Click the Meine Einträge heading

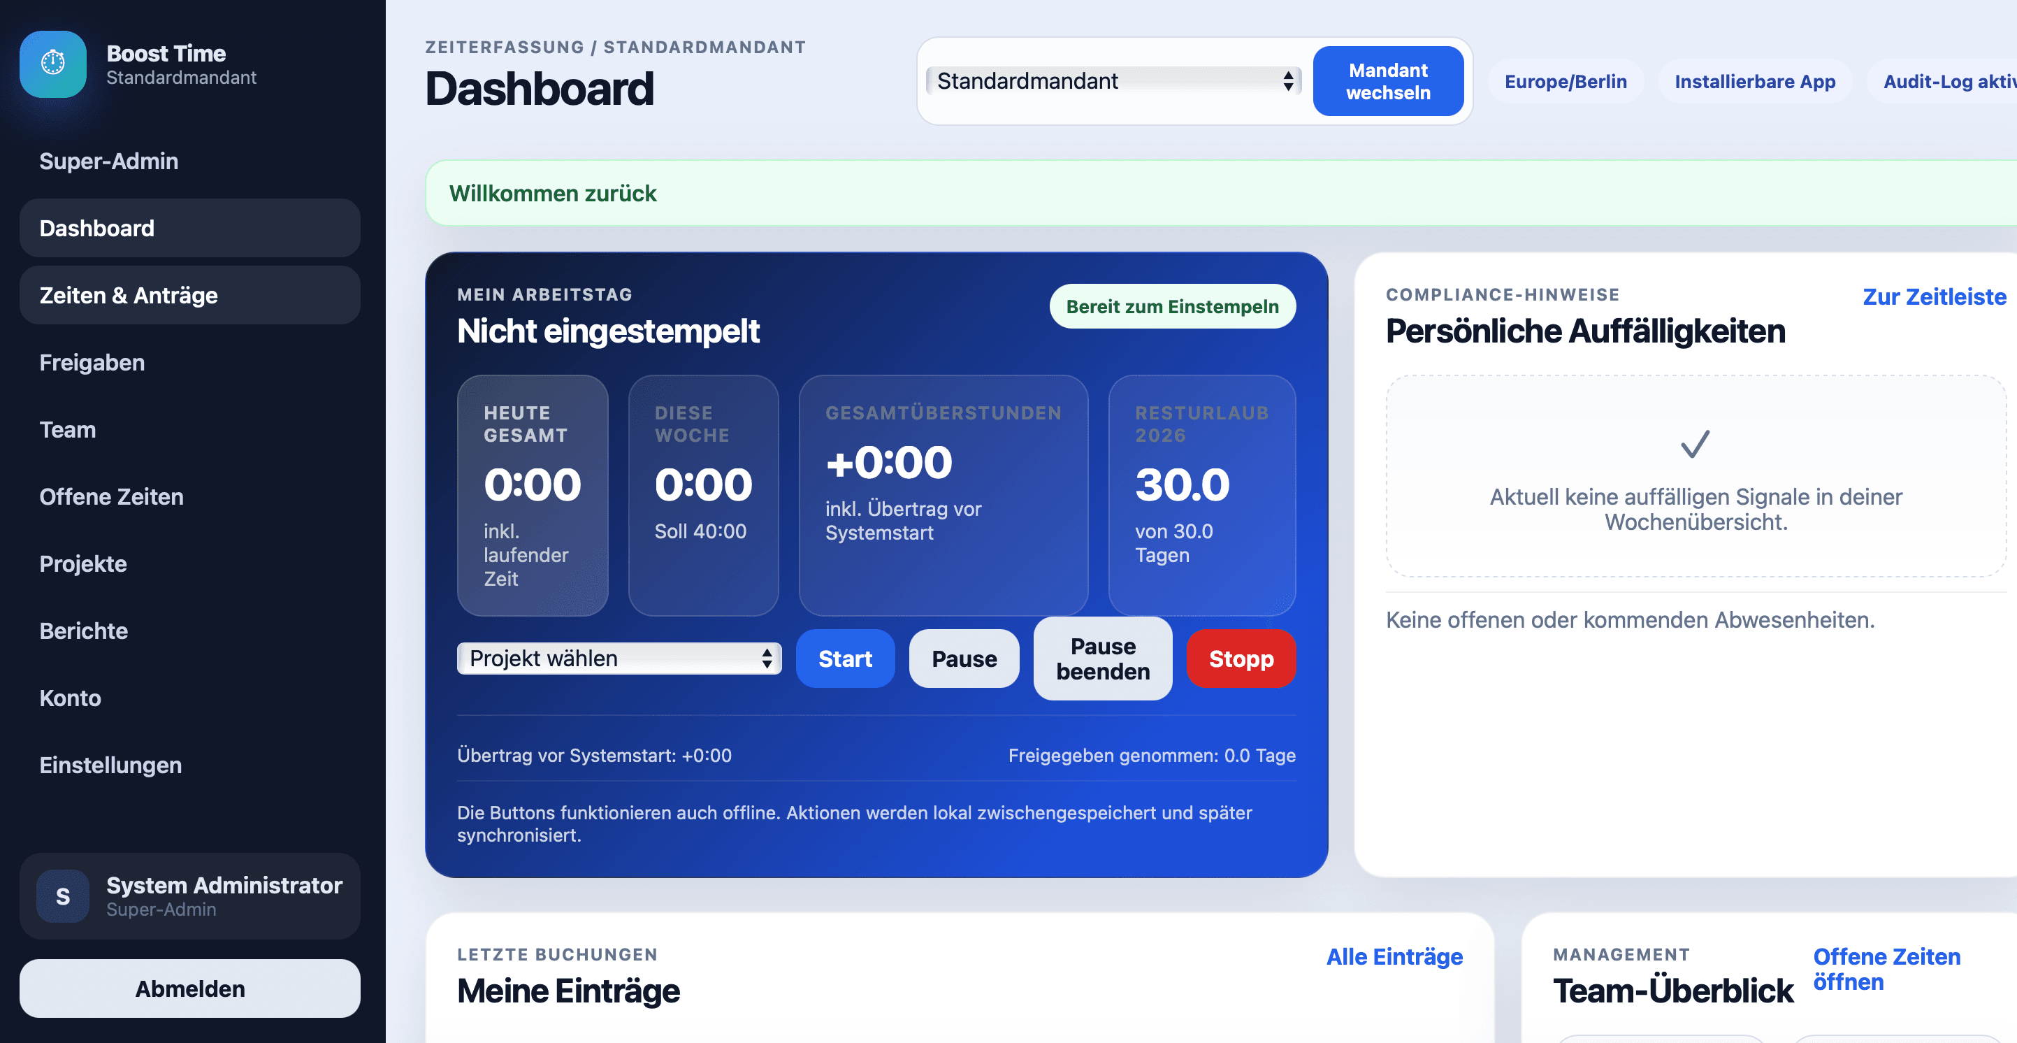point(568,991)
